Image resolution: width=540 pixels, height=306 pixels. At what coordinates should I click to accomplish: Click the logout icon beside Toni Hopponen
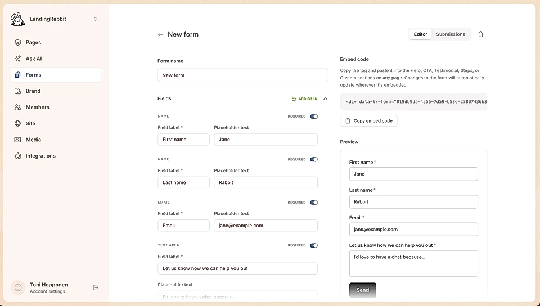click(96, 287)
